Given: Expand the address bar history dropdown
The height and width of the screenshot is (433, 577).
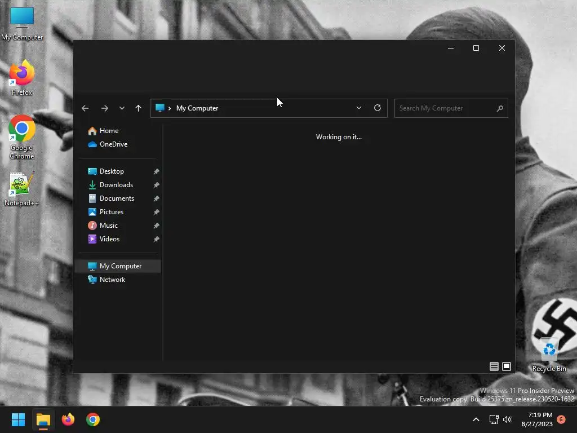Looking at the screenshot, I should click(359, 108).
